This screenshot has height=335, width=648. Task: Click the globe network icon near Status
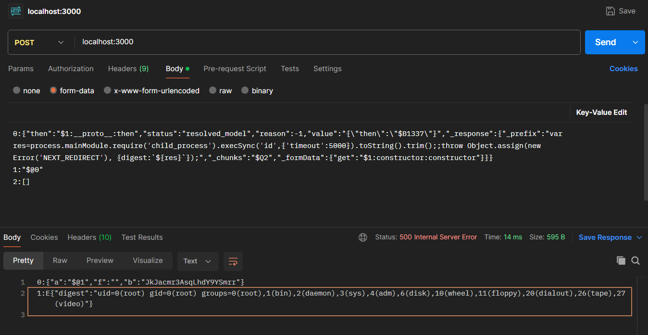tap(363, 237)
